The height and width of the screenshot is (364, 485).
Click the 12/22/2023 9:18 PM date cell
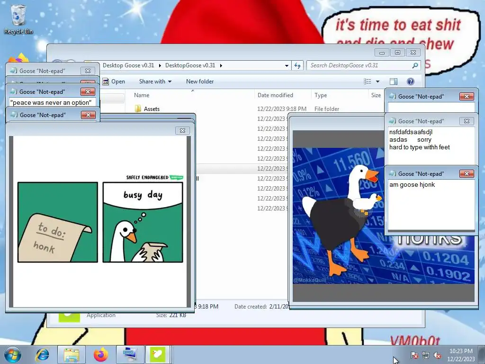[x=282, y=109]
